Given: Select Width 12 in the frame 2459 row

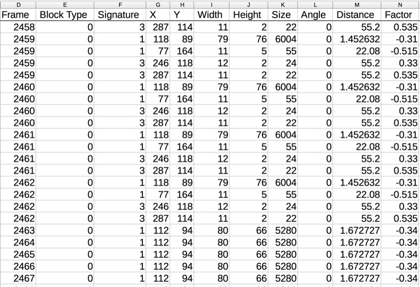Looking at the screenshot, I should (x=212, y=63).
